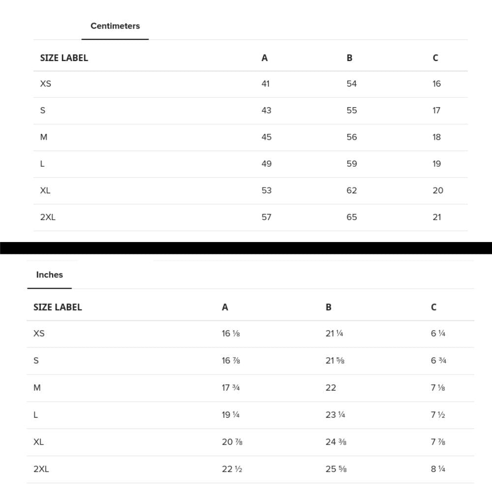This screenshot has height=492, width=492.
Task: Select the Inches tab
Action: coord(50,275)
